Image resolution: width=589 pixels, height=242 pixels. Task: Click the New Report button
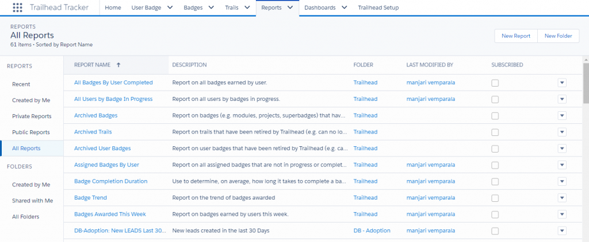tap(516, 36)
